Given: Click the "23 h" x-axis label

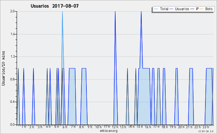Looking at the screenshot, I should [x=206, y=127].
